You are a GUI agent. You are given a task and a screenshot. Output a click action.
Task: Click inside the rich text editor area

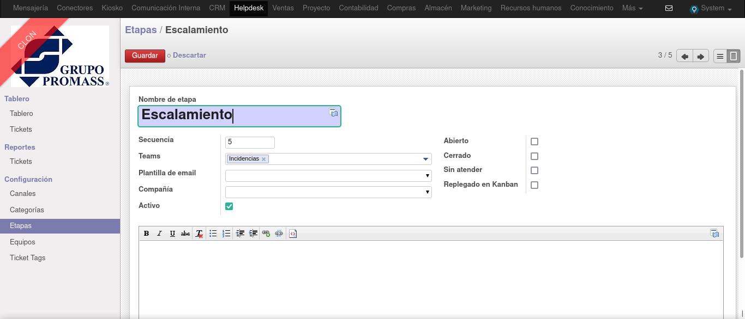tap(431, 280)
